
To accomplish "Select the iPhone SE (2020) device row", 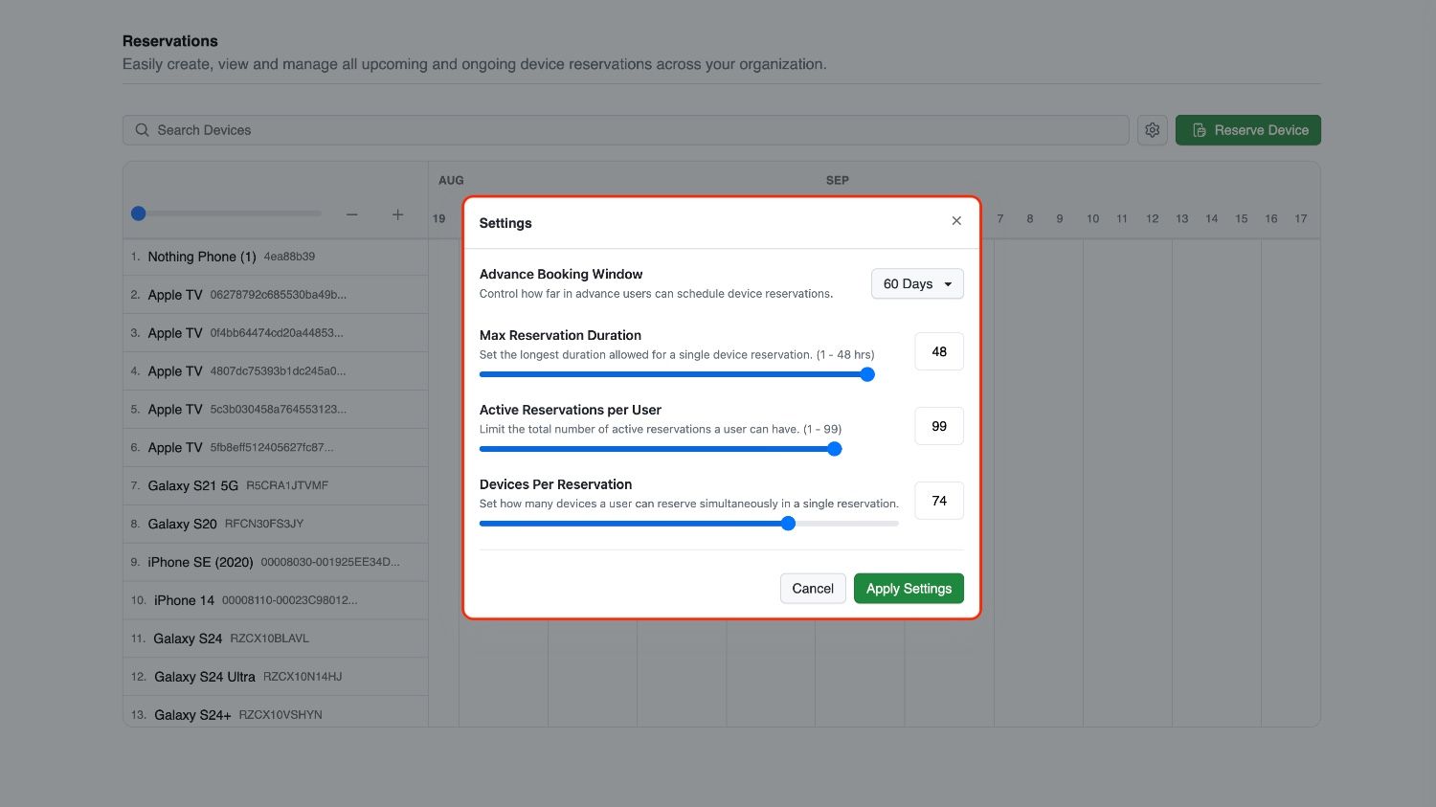I will [x=276, y=562].
